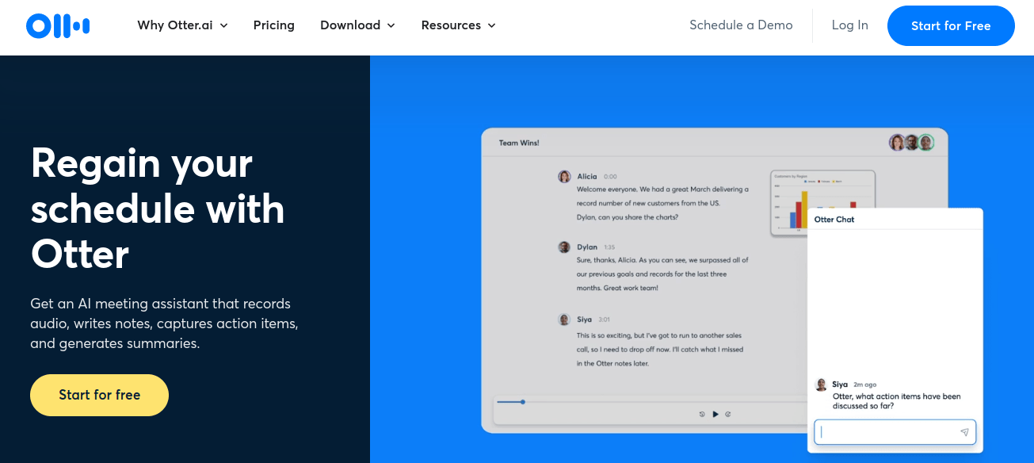Click the playback progress slider handle

523,402
